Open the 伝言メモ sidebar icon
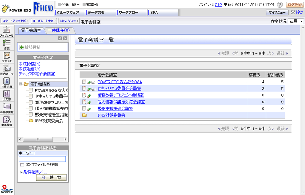 6,57
